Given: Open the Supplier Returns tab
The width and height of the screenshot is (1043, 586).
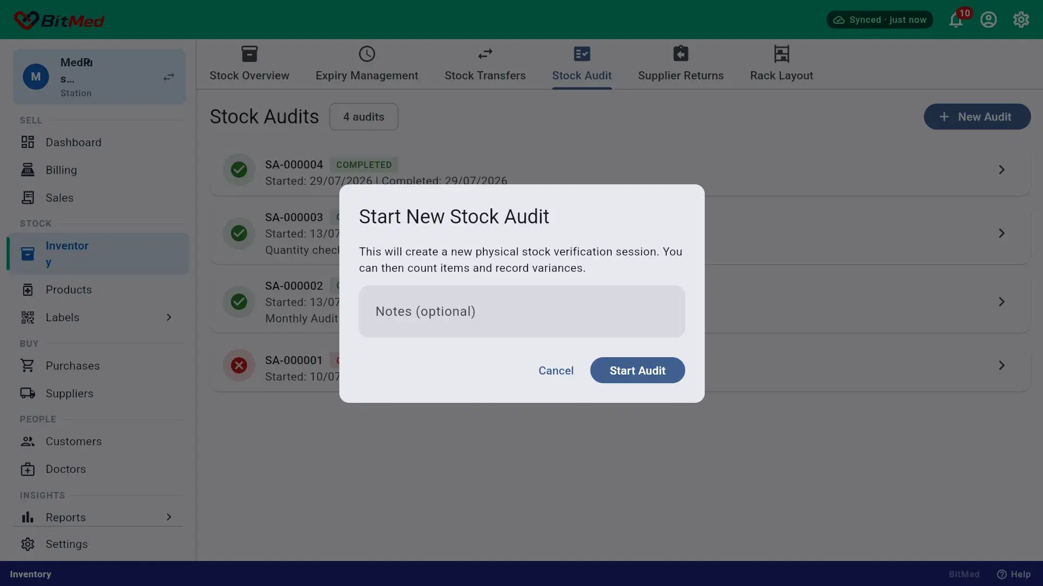Looking at the screenshot, I should click(681, 64).
